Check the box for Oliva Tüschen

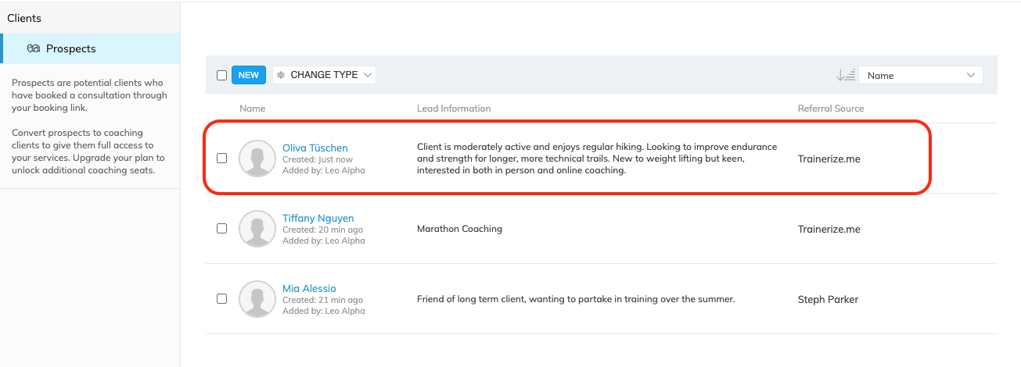[221, 159]
